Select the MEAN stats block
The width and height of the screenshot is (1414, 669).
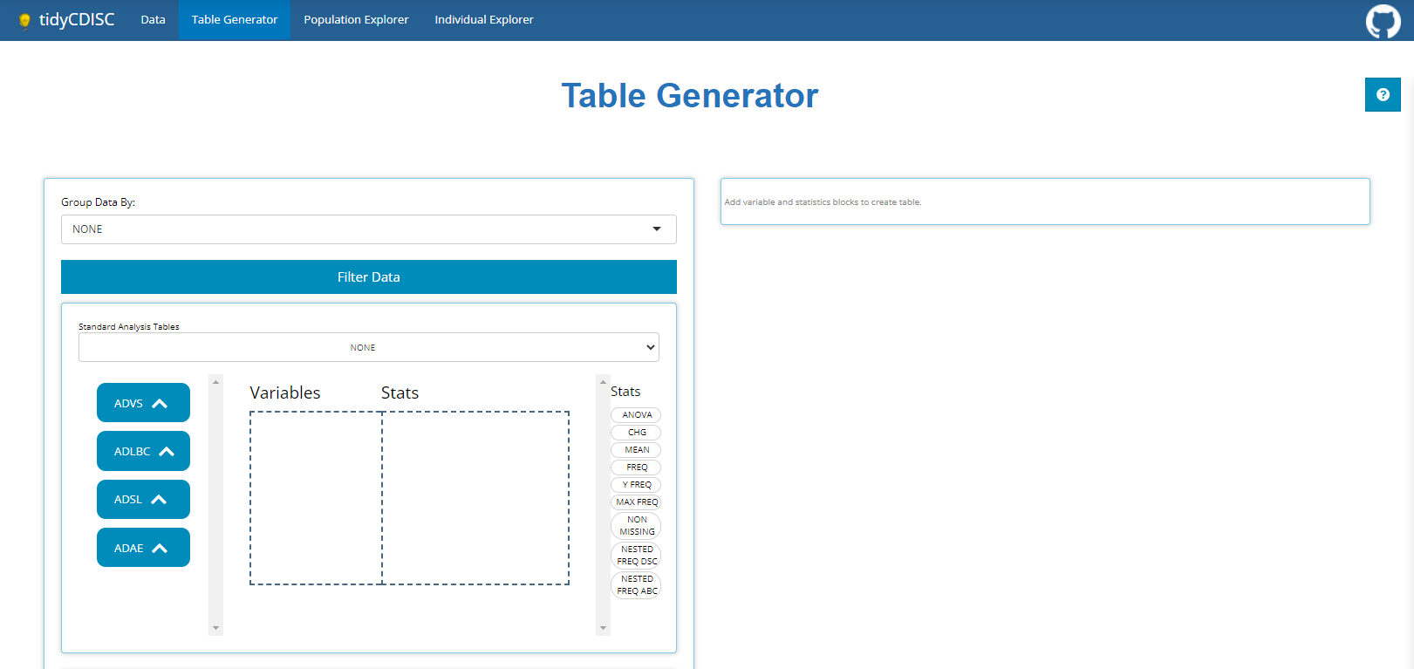(637, 450)
